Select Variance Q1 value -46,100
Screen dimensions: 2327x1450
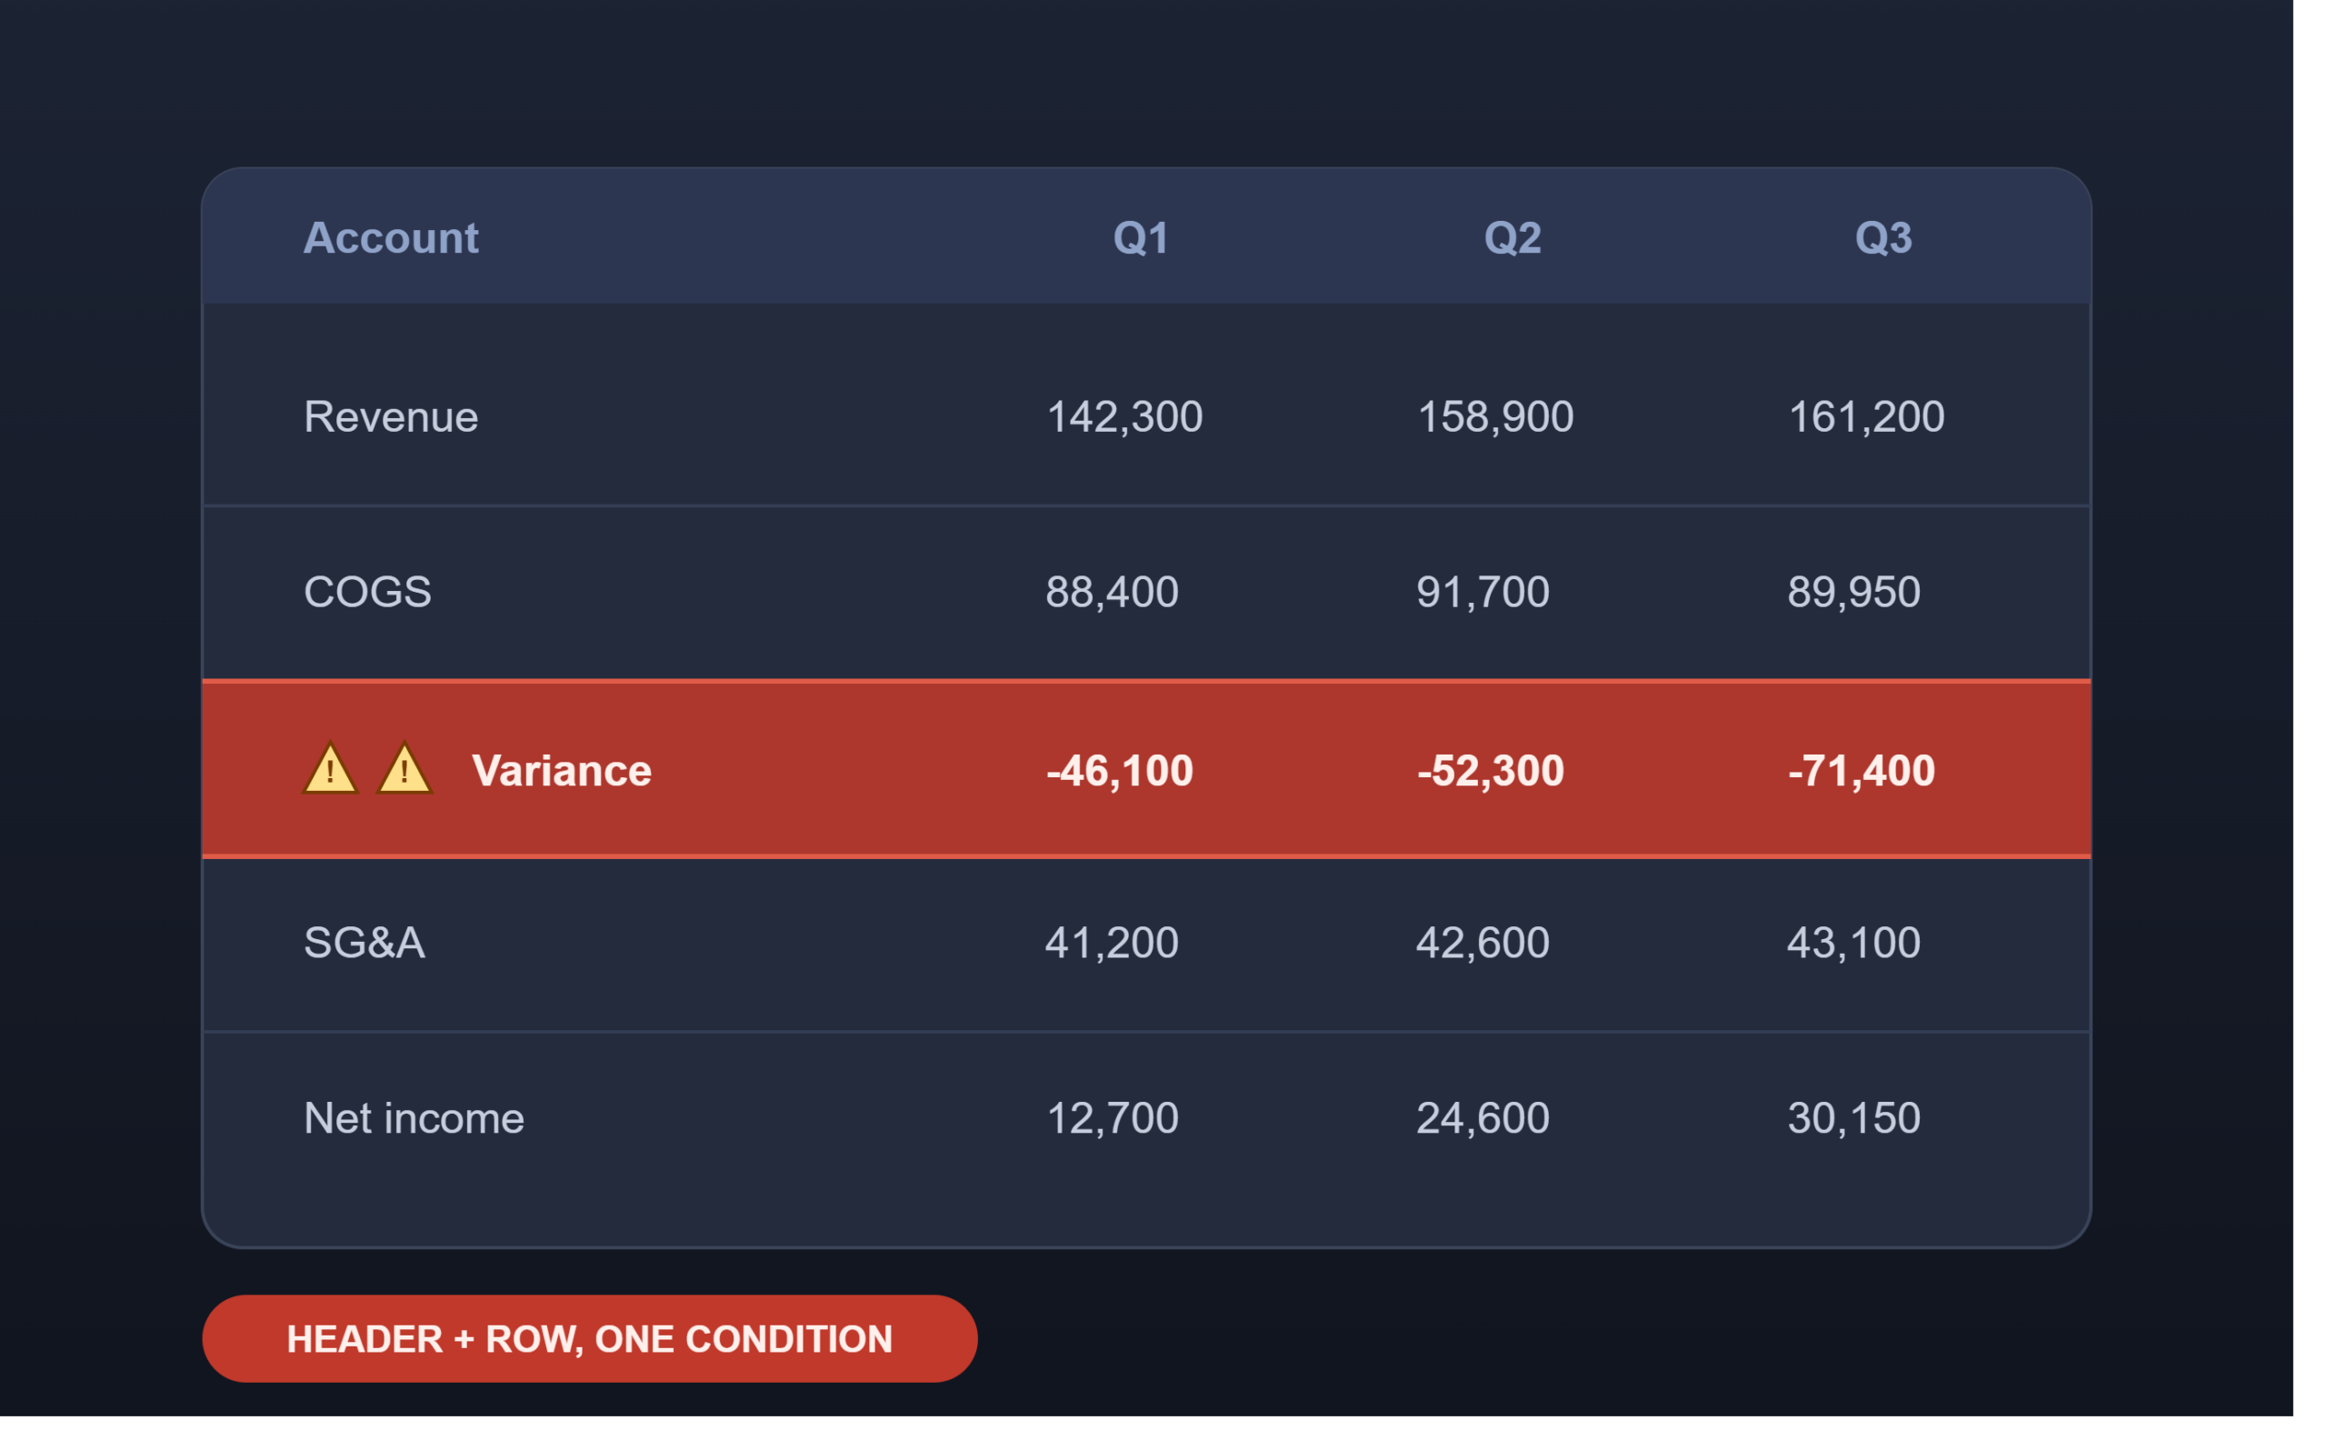pos(1119,771)
